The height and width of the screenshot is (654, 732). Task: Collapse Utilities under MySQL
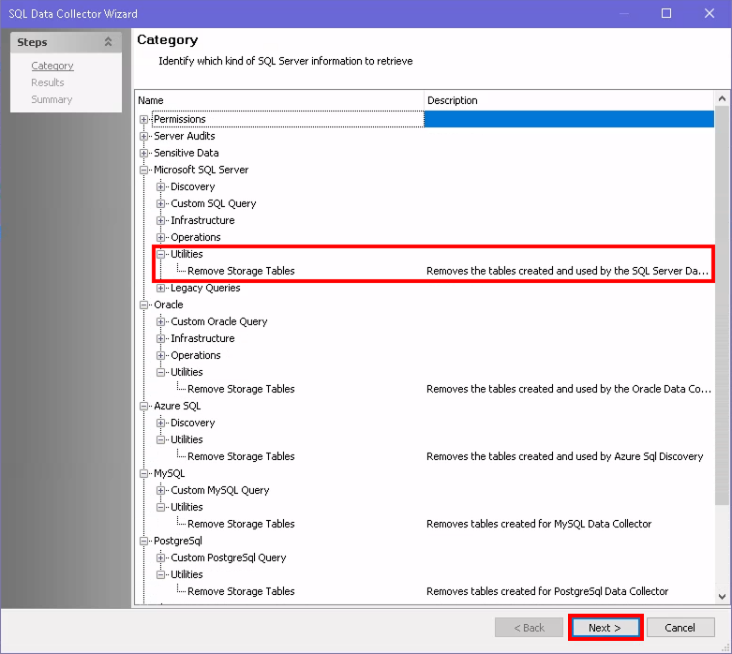[x=160, y=507]
